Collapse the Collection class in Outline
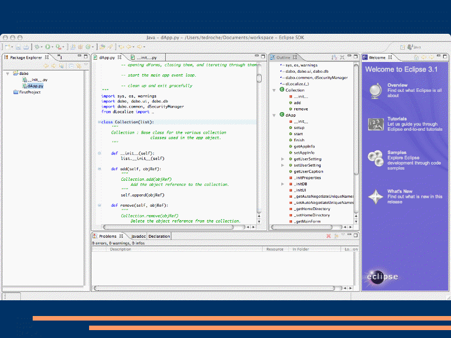The height and width of the screenshot is (338, 451). tap(275, 90)
